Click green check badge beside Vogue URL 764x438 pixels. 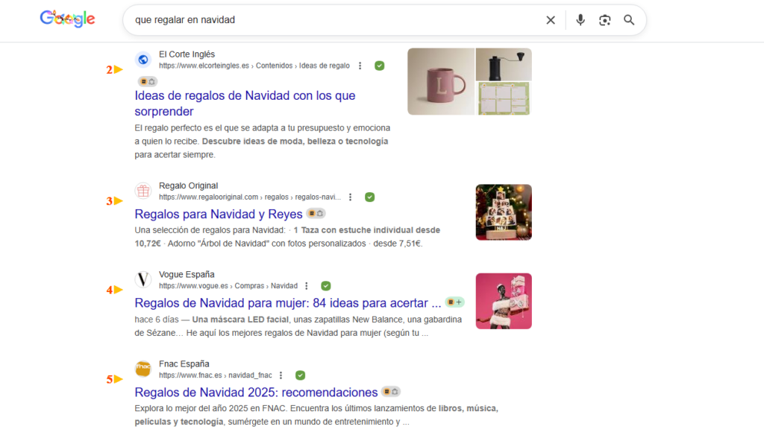(x=326, y=286)
